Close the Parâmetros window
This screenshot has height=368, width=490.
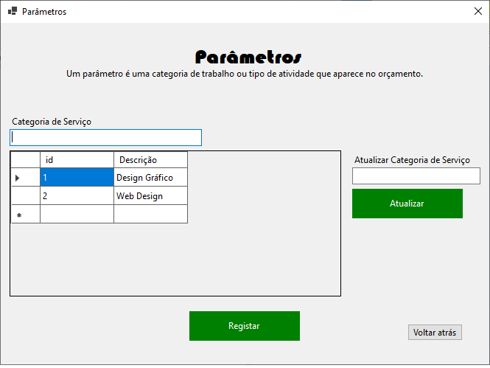click(477, 11)
